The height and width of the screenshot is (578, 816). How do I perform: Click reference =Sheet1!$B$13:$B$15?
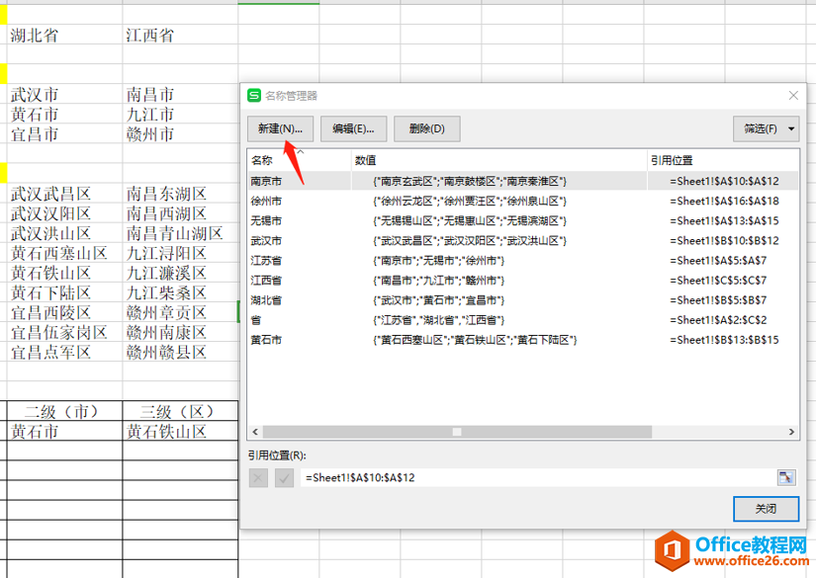coord(724,340)
